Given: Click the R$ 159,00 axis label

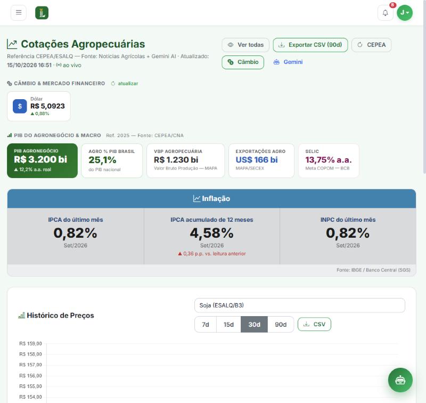Looking at the screenshot, I should pyautogui.click(x=30, y=344).
